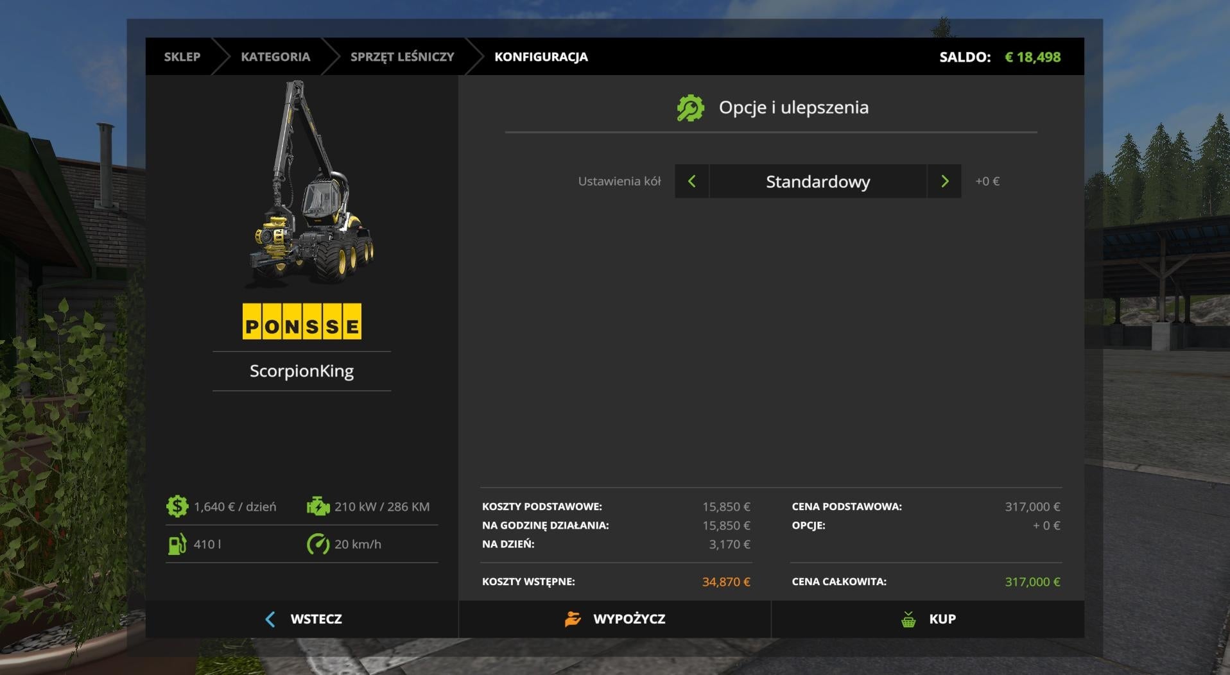Click the grey 317,000 € base price
The width and height of the screenshot is (1230, 675).
(1032, 507)
